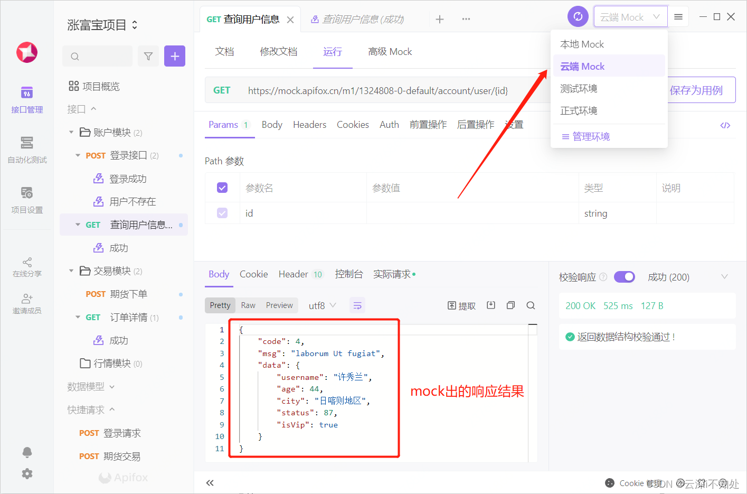The width and height of the screenshot is (747, 494).
Task: Switch to the 高级 Mock tab
Action: pyautogui.click(x=390, y=52)
